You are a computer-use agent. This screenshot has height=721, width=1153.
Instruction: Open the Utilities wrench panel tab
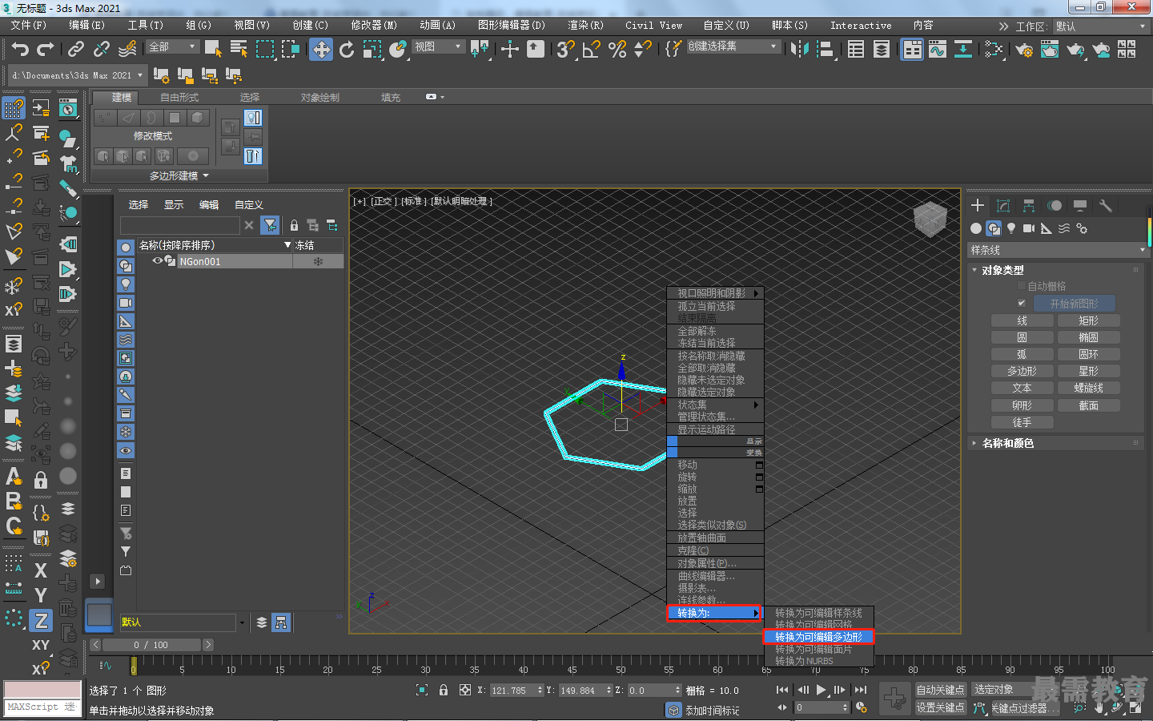(1106, 206)
